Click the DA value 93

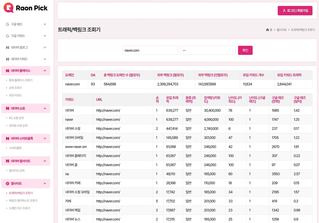pyautogui.click(x=93, y=84)
